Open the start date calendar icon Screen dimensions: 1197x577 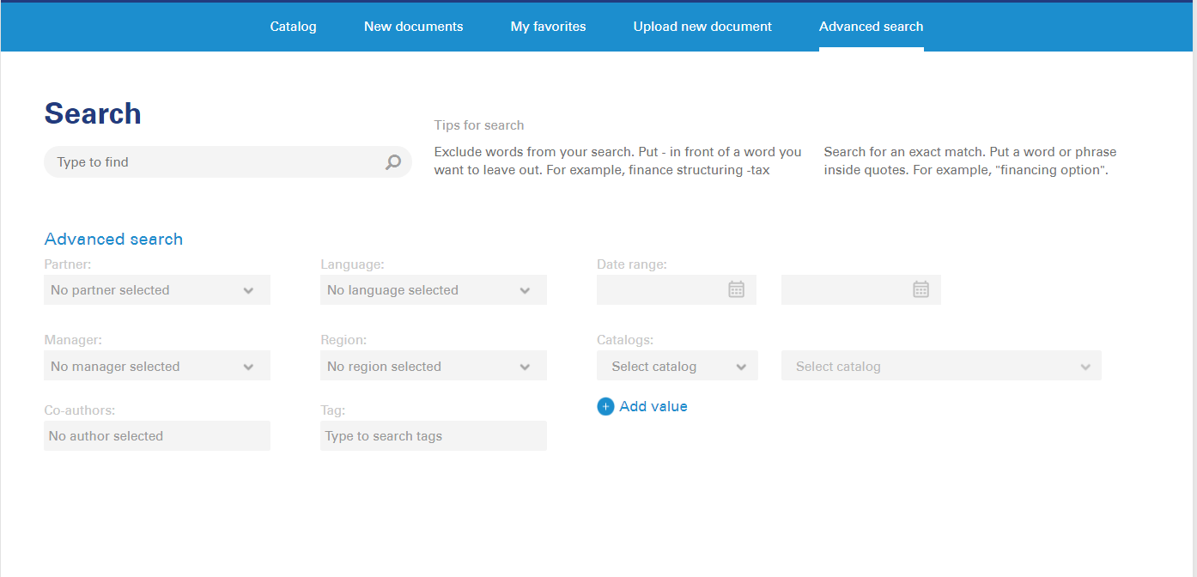pyautogui.click(x=736, y=289)
